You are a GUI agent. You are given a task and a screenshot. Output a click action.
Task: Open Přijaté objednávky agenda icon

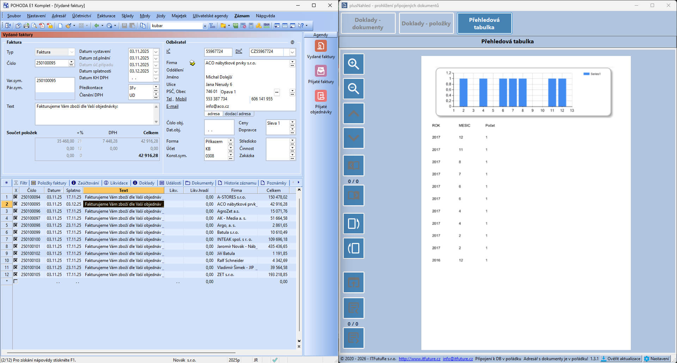coord(321,96)
